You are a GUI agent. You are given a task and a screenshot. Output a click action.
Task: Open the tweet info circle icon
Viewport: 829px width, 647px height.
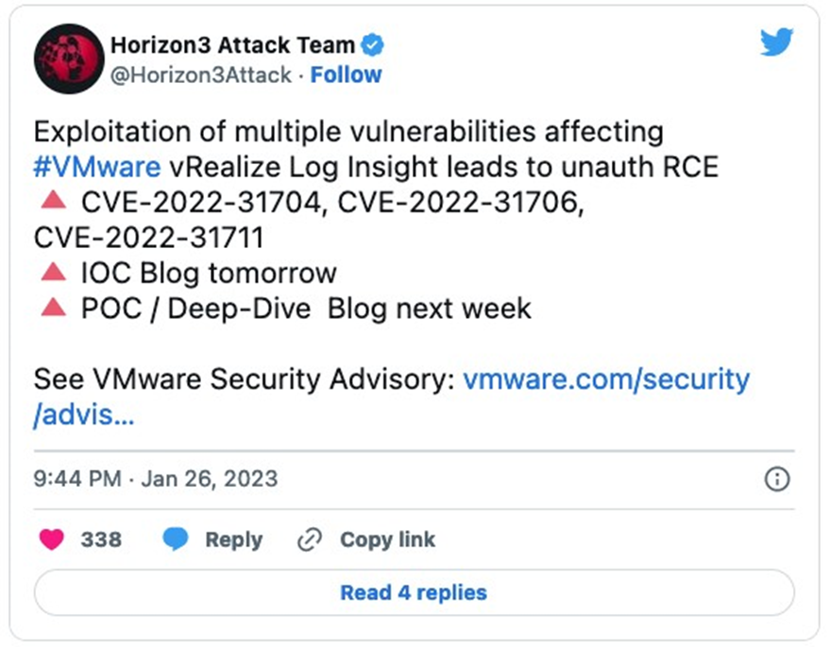tap(777, 479)
